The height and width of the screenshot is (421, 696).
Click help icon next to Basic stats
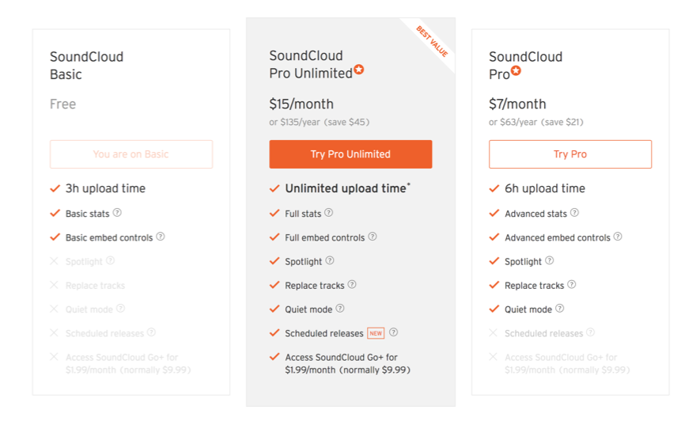coord(117,213)
